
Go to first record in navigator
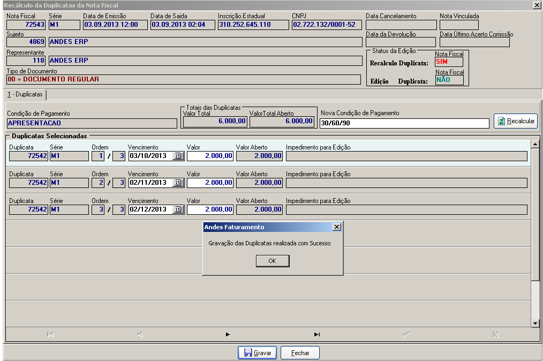tap(50, 334)
